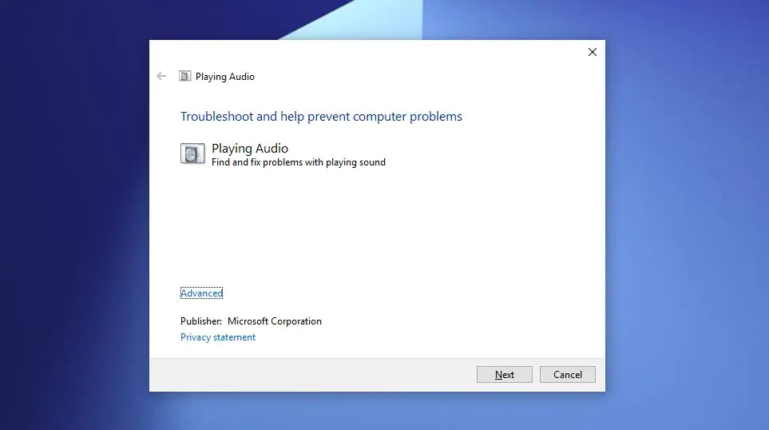Click the 'Microsoft Corporation' publisher name
Viewport: 769px width, 430px height.
coord(275,321)
